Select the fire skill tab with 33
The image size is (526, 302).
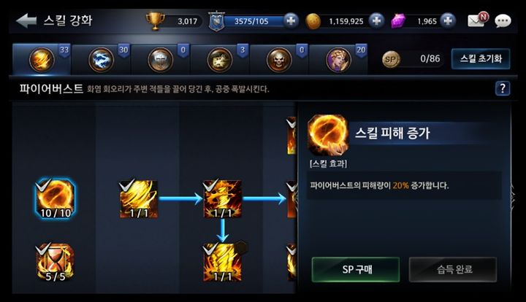pos(42,60)
